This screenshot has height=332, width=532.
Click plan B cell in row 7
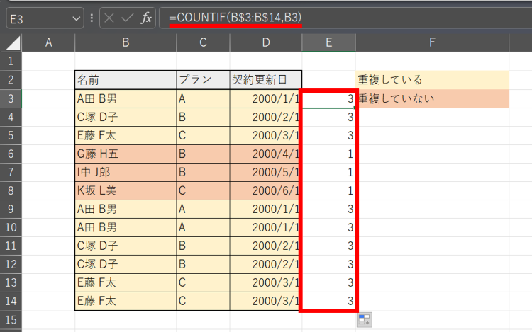tap(203, 172)
